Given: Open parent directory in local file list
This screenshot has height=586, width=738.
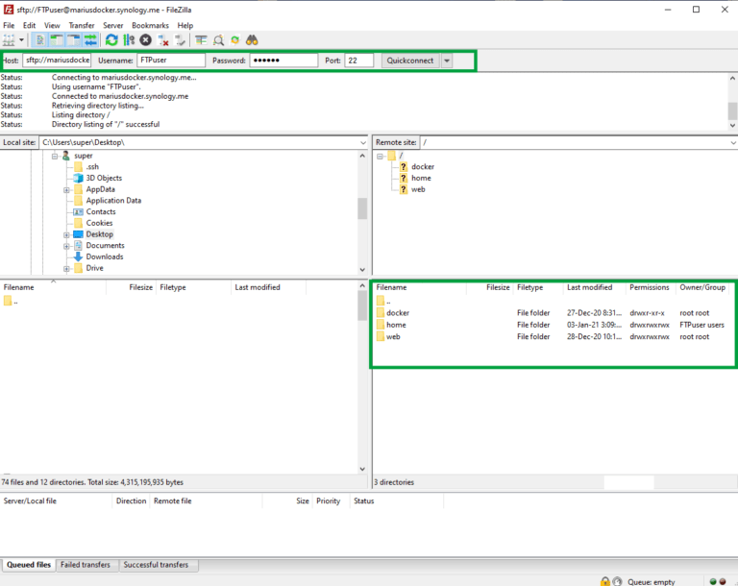Looking at the screenshot, I should tap(11, 301).
